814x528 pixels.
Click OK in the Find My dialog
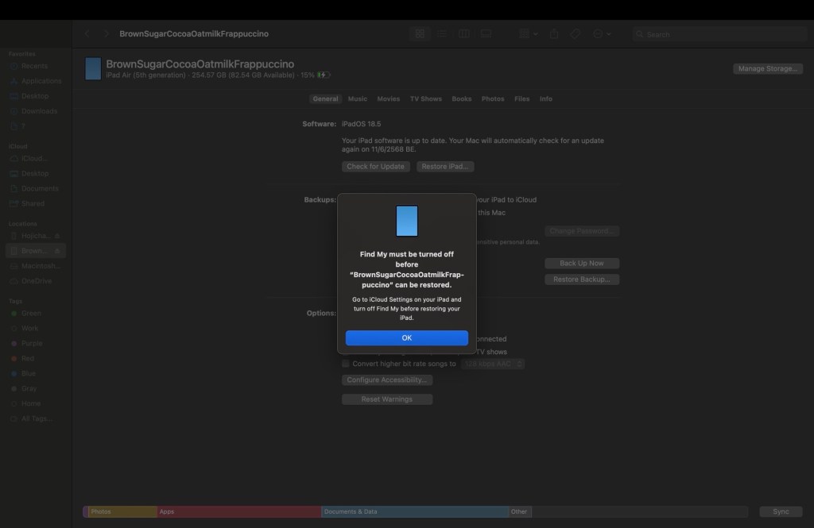tap(406, 337)
